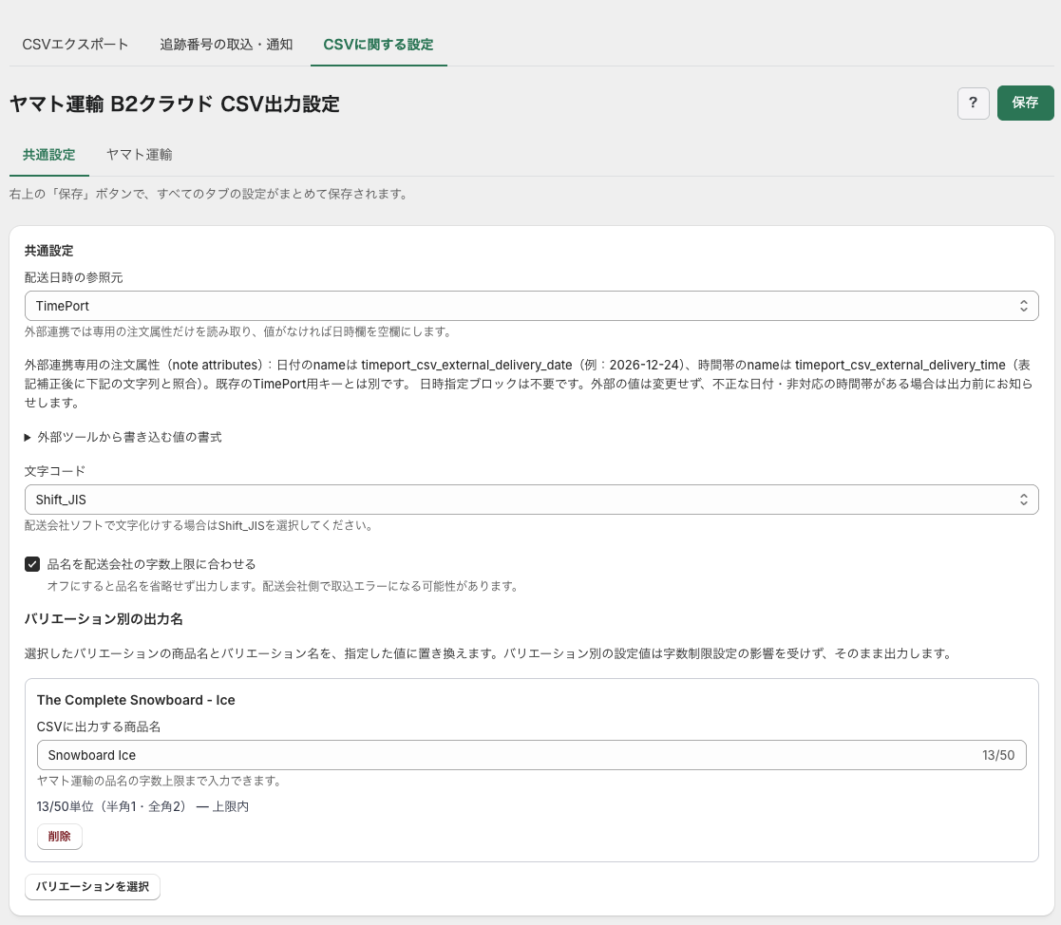This screenshot has width=1061, height=925.
Task: Open the 配送日時の参照元 TimePort dropdown
Action: tap(531, 306)
